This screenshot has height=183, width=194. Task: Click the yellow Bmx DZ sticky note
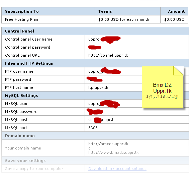[x=163, y=87]
